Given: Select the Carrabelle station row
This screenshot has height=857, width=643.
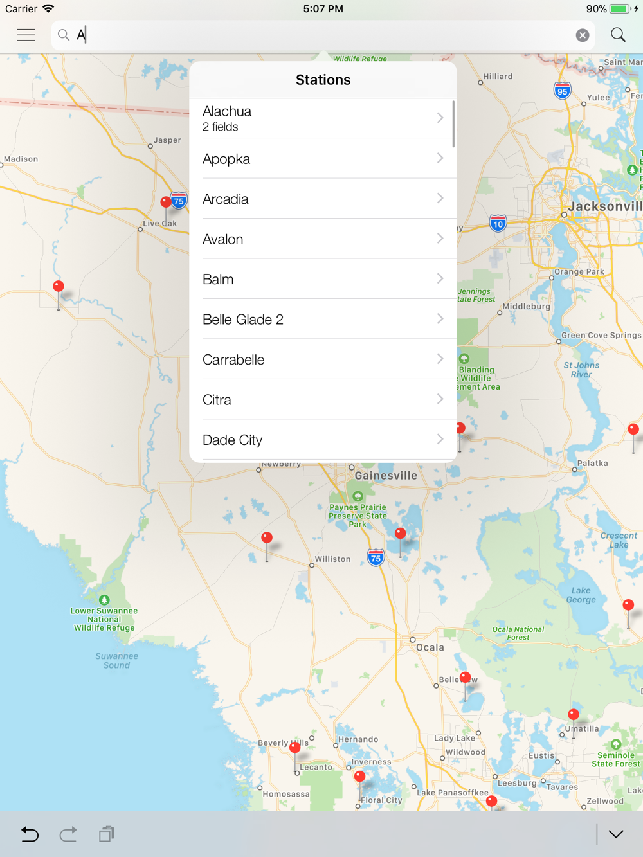Looking at the screenshot, I should pos(323,359).
